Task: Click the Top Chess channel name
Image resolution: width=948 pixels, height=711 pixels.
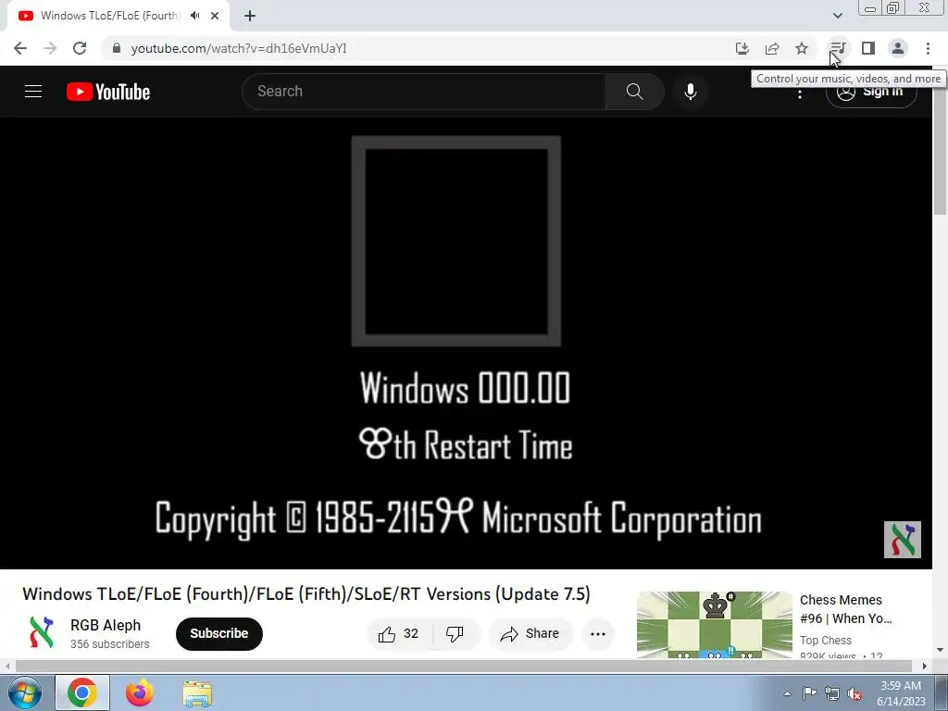Action: pyautogui.click(x=825, y=641)
